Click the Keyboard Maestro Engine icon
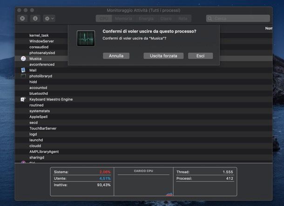 click(23, 99)
